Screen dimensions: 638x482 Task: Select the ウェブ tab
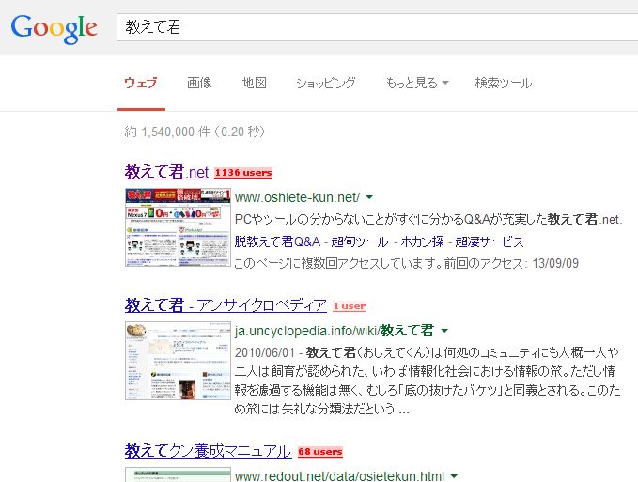(141, 83)
